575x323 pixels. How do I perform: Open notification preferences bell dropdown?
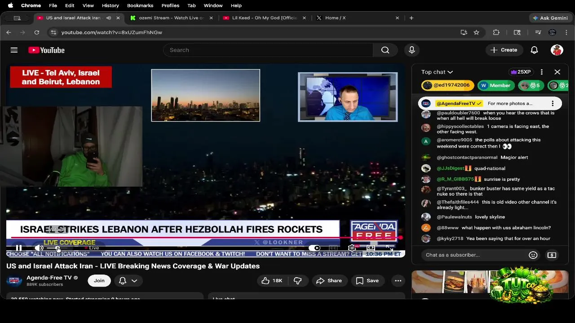128,281
